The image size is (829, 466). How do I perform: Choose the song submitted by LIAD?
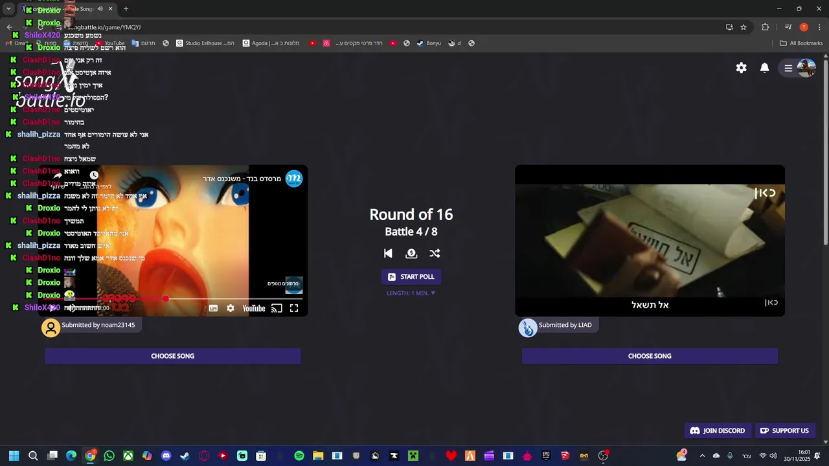click(x=650, y=356)
